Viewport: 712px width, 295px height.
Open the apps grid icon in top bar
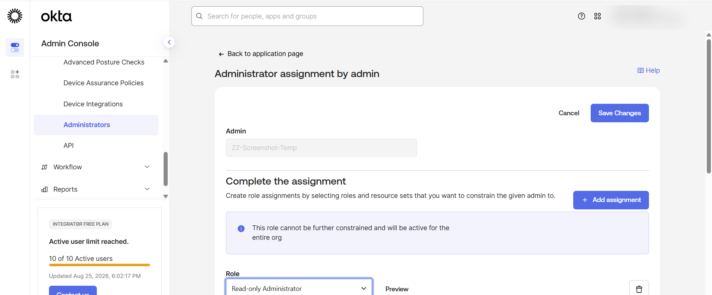(597, 16)
